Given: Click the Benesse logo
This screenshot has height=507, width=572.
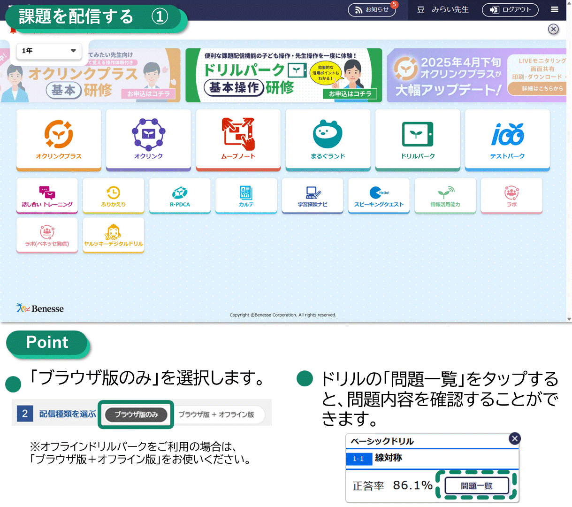Looking at the screenshot, I should tap(40, 308).
